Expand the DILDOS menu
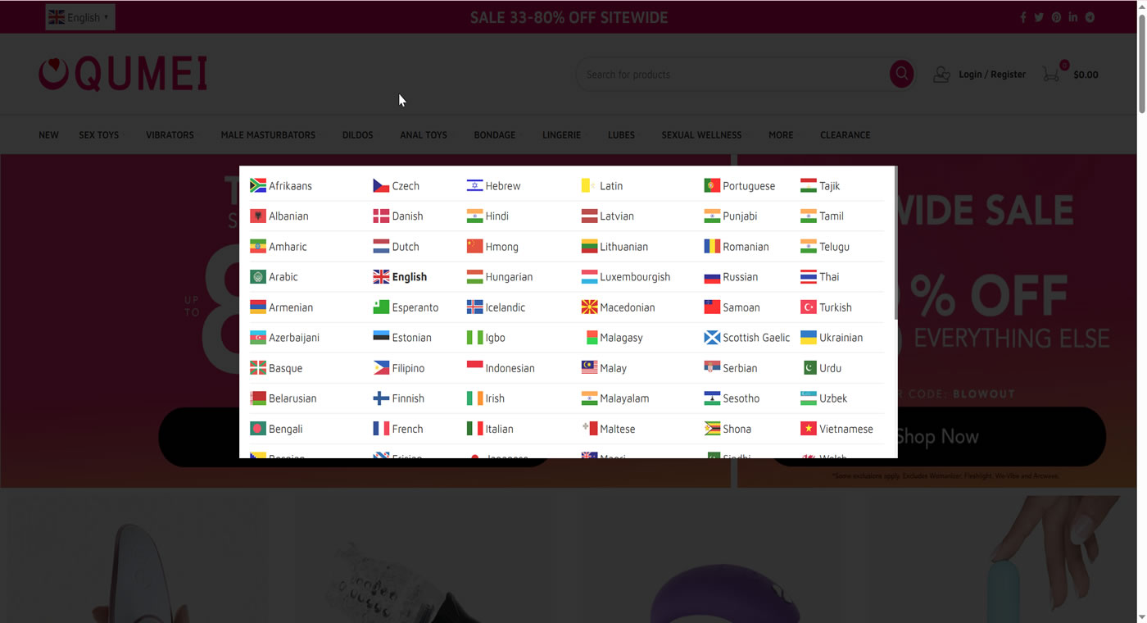 360,135
